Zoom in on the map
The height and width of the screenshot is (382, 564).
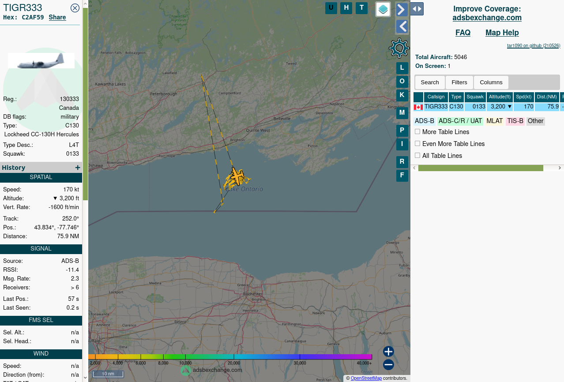[388, 352]
